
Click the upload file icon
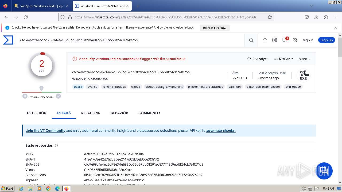pos(265,40)
